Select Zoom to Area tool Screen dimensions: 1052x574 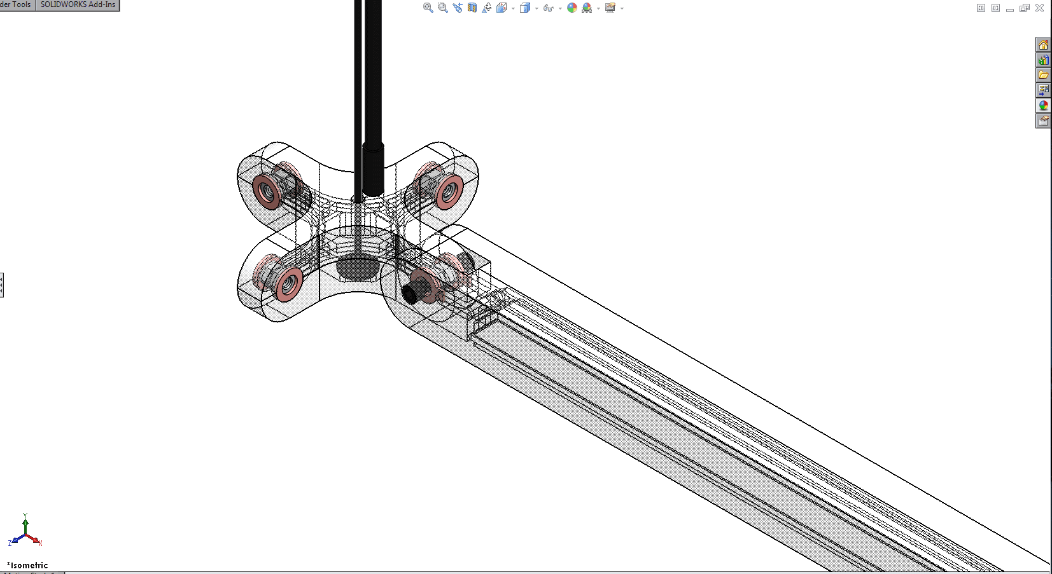pyautogui.click(x=443, y=8)
